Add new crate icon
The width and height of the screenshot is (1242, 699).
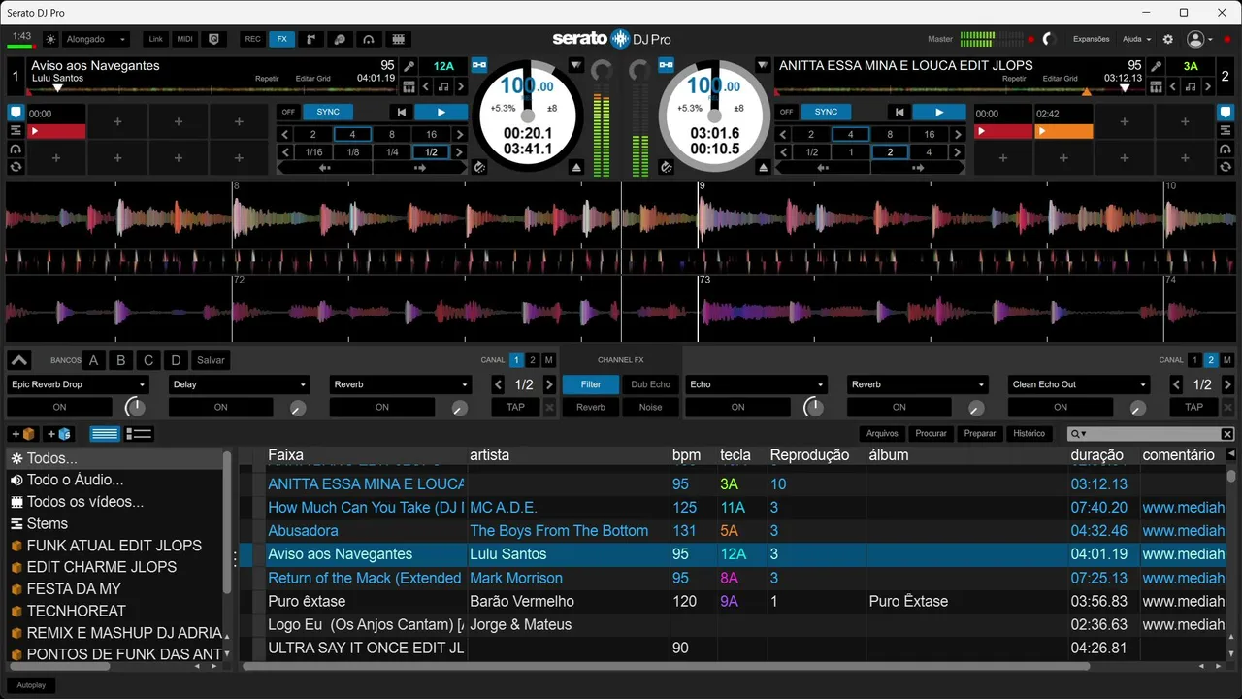(x=22, y=434)
